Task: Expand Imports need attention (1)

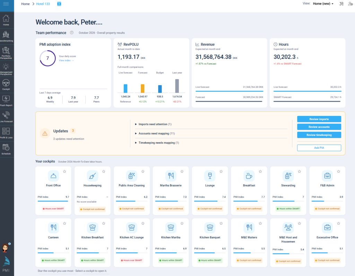Action: (x=153, y=124)
